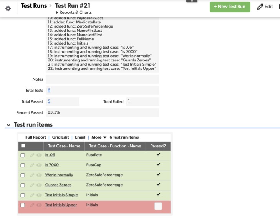Click FutaRate function name cell

coord(94,155)
